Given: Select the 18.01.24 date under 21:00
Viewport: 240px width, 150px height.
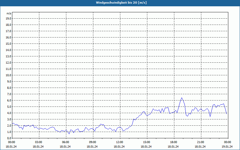Looking at the screenshot, I should coord(200,146).
